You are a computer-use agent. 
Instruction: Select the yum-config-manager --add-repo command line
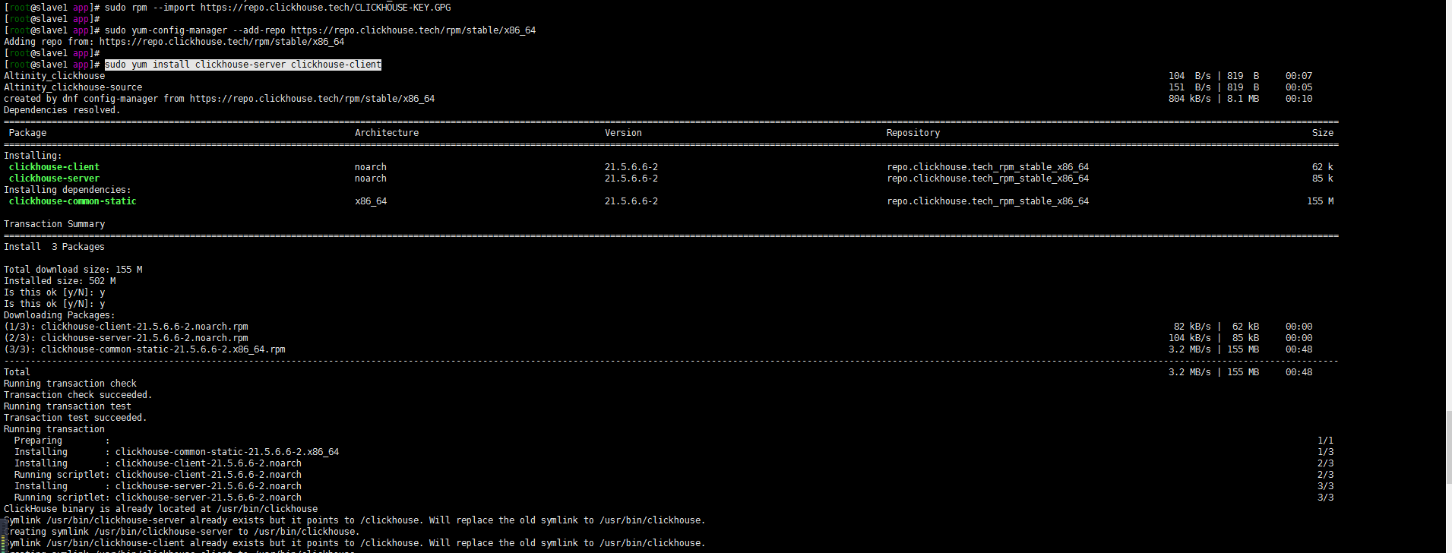pyautogui.click(x=320, y=30)
